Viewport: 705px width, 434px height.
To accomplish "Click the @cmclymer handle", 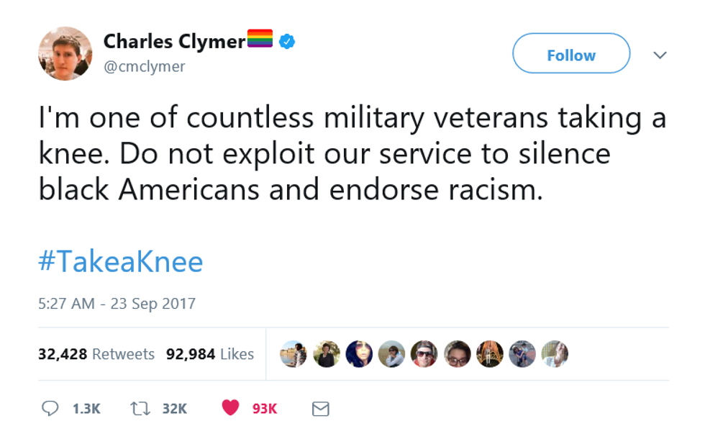I will click(144, 66).
